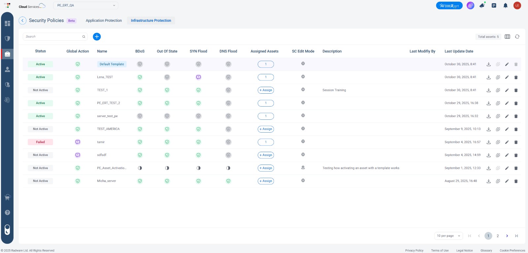Go to next page arrow
Screen dimensions: 528x253
tap(507, 236)
